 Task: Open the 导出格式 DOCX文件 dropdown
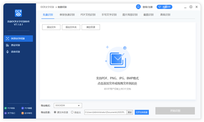(x=68, y=105)
